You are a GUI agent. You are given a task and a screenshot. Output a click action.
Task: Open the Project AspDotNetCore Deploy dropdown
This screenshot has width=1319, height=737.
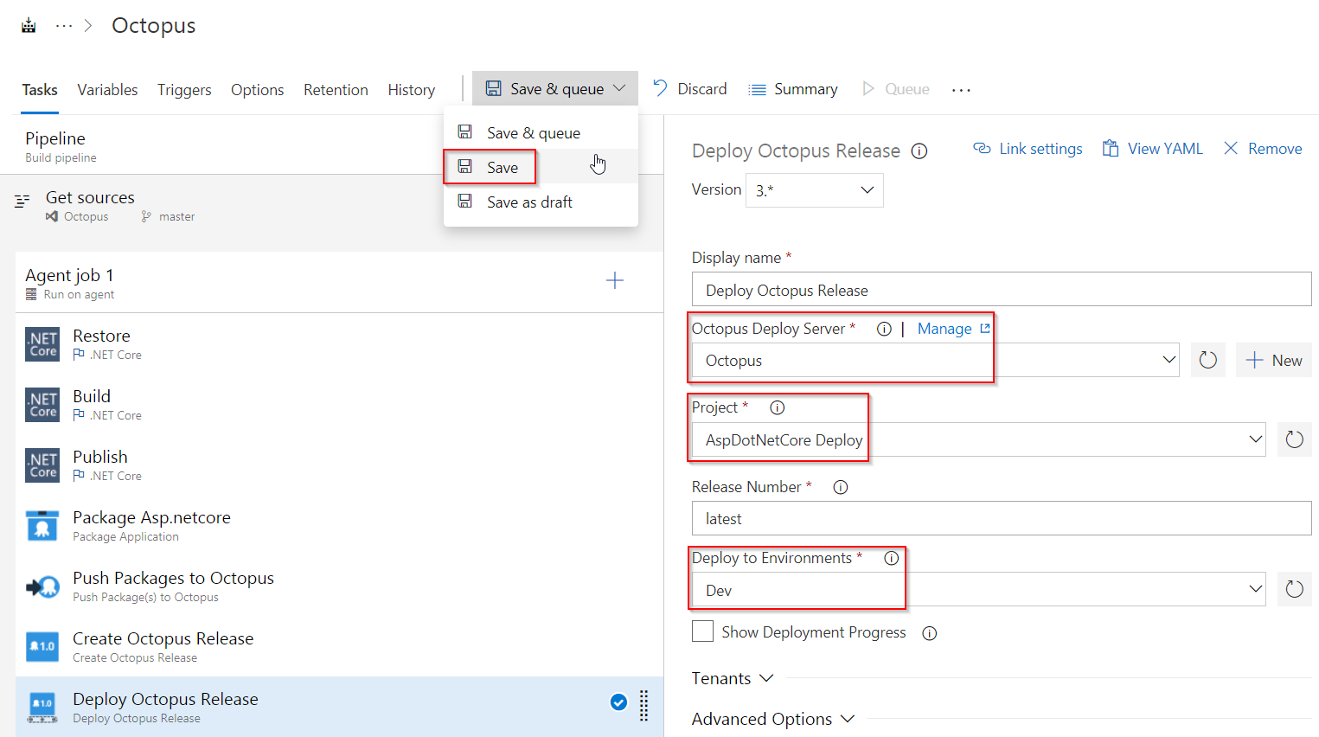pos(979,439)
